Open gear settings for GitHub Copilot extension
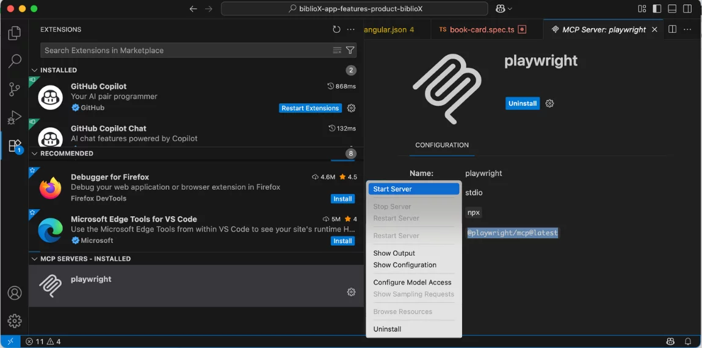The width and height of the screenshot is (702, 348). pos(351,108)
